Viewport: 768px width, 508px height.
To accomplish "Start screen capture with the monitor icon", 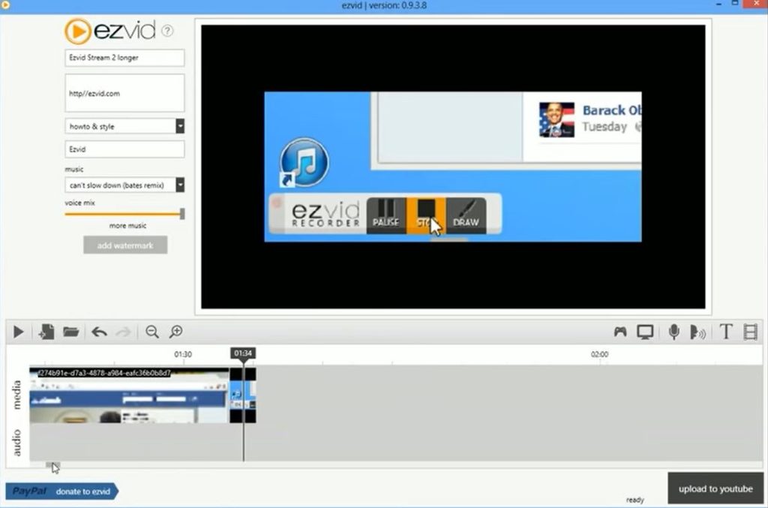I will click(x=645, y=332).
